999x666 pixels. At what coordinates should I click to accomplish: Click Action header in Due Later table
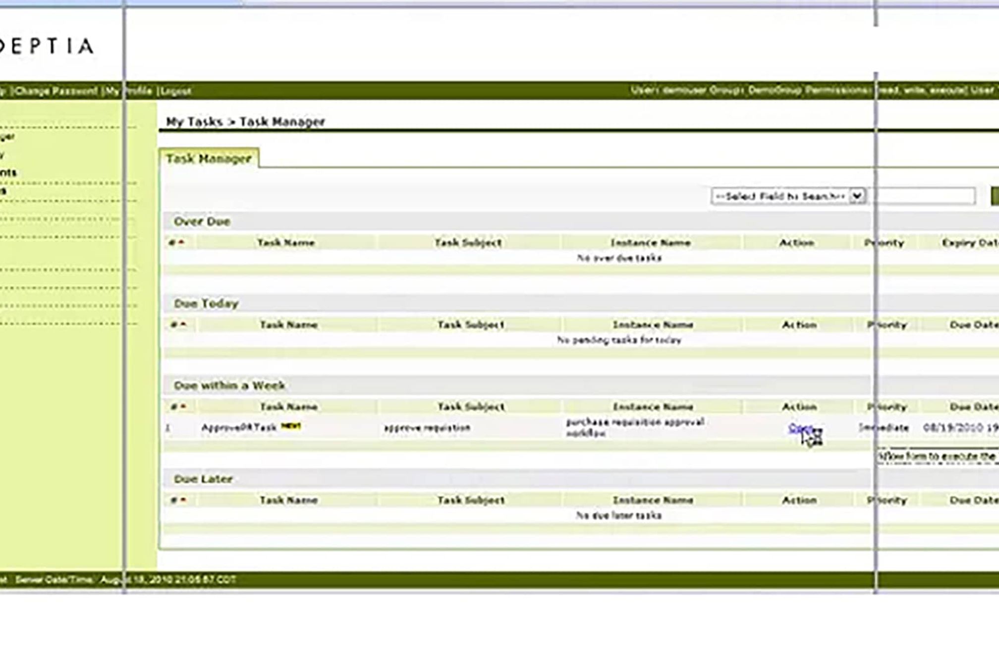[799, 500]
